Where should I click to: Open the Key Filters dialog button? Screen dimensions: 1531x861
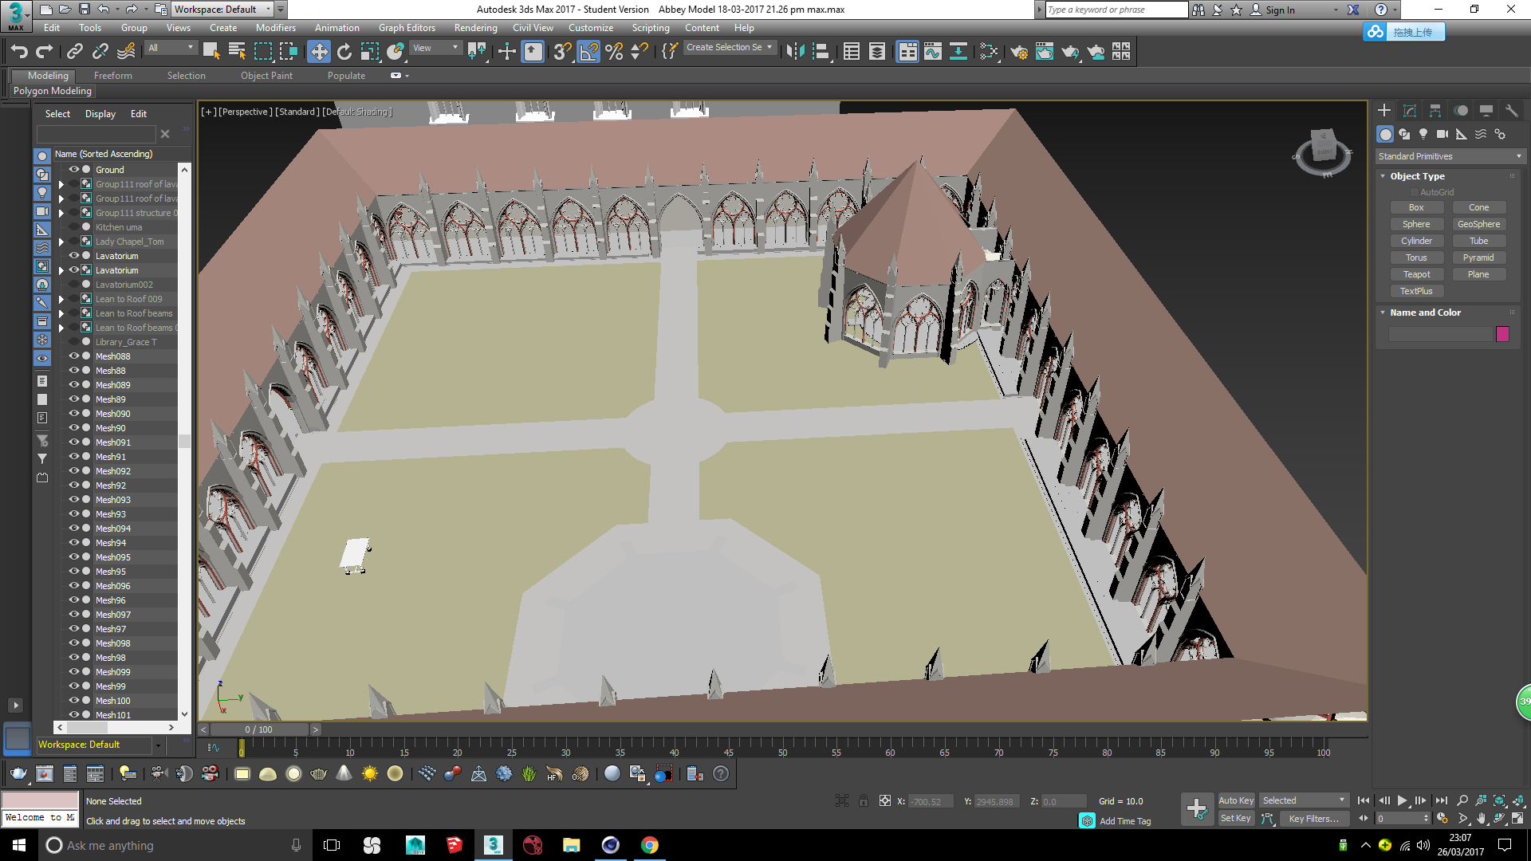click(x=1313, y=819)
